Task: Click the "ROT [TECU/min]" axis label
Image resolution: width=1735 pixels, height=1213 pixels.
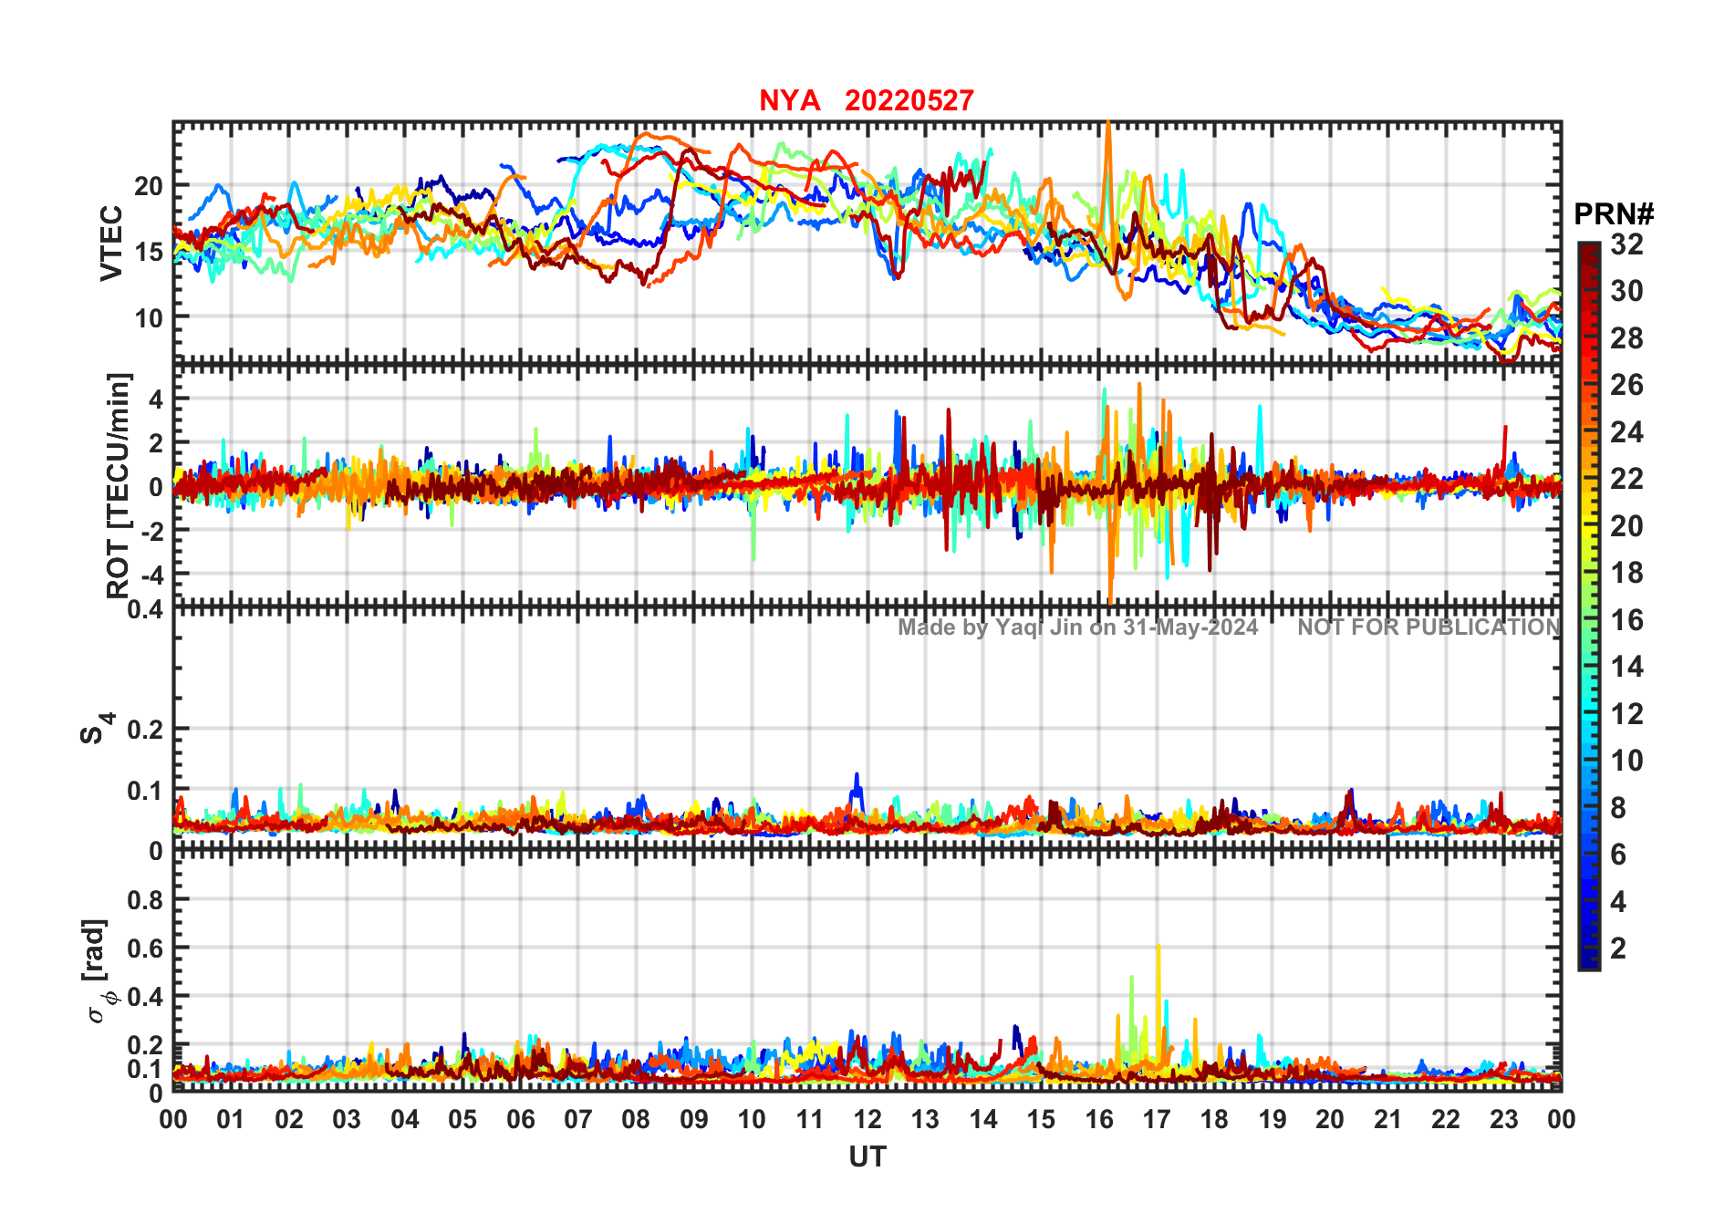Action: coord(119,485)
